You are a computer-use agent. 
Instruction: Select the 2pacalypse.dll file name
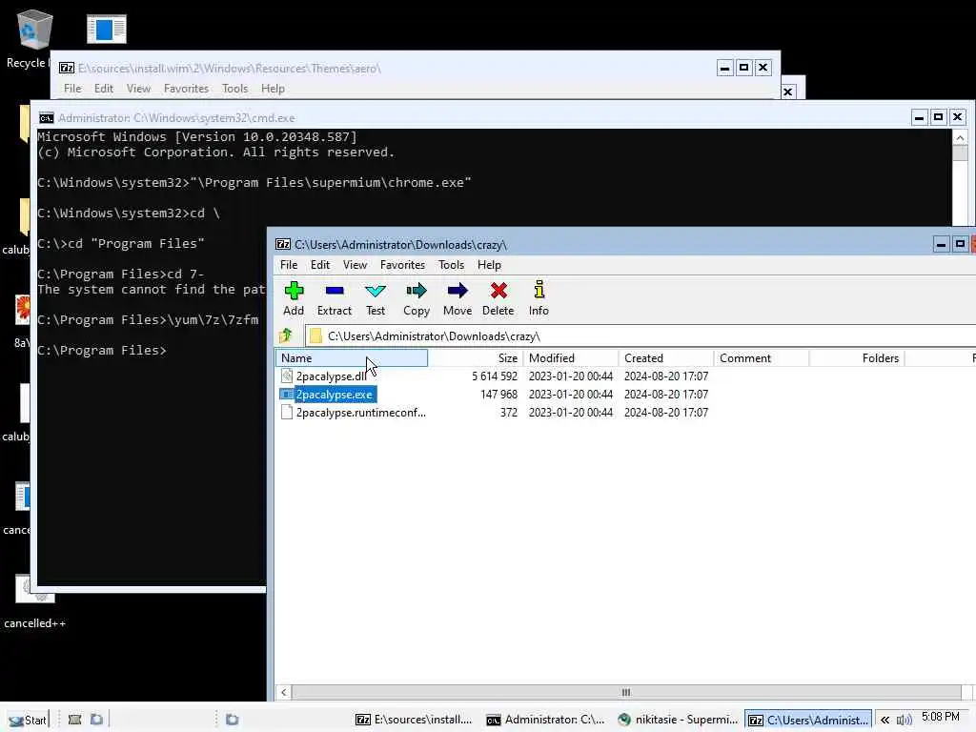coord(331,376)
